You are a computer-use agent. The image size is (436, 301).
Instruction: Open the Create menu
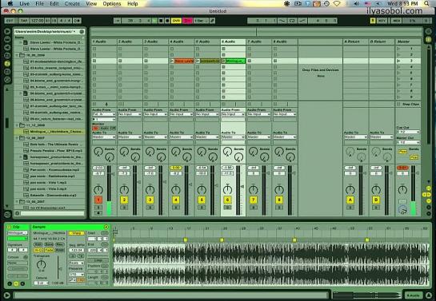(72, 4)
